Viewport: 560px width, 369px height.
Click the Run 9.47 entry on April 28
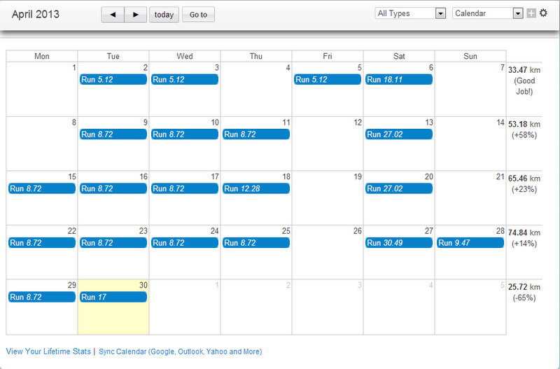tap(470, 243)
